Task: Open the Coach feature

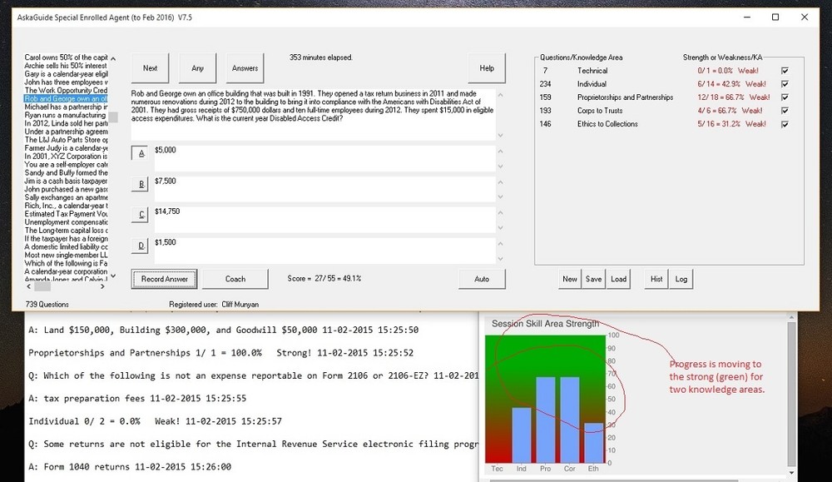Action: tap(235, 278)
